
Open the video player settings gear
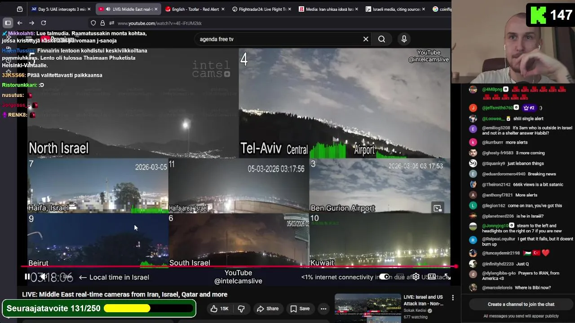pos(416,277)
